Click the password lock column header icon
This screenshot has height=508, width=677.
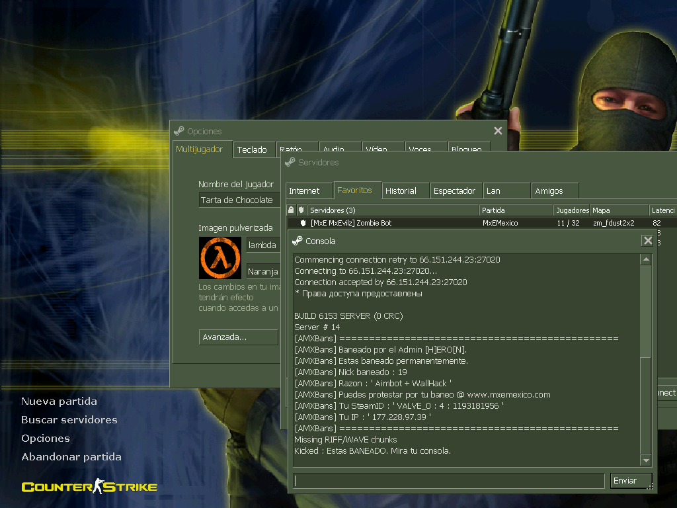[x=291, y=210]
